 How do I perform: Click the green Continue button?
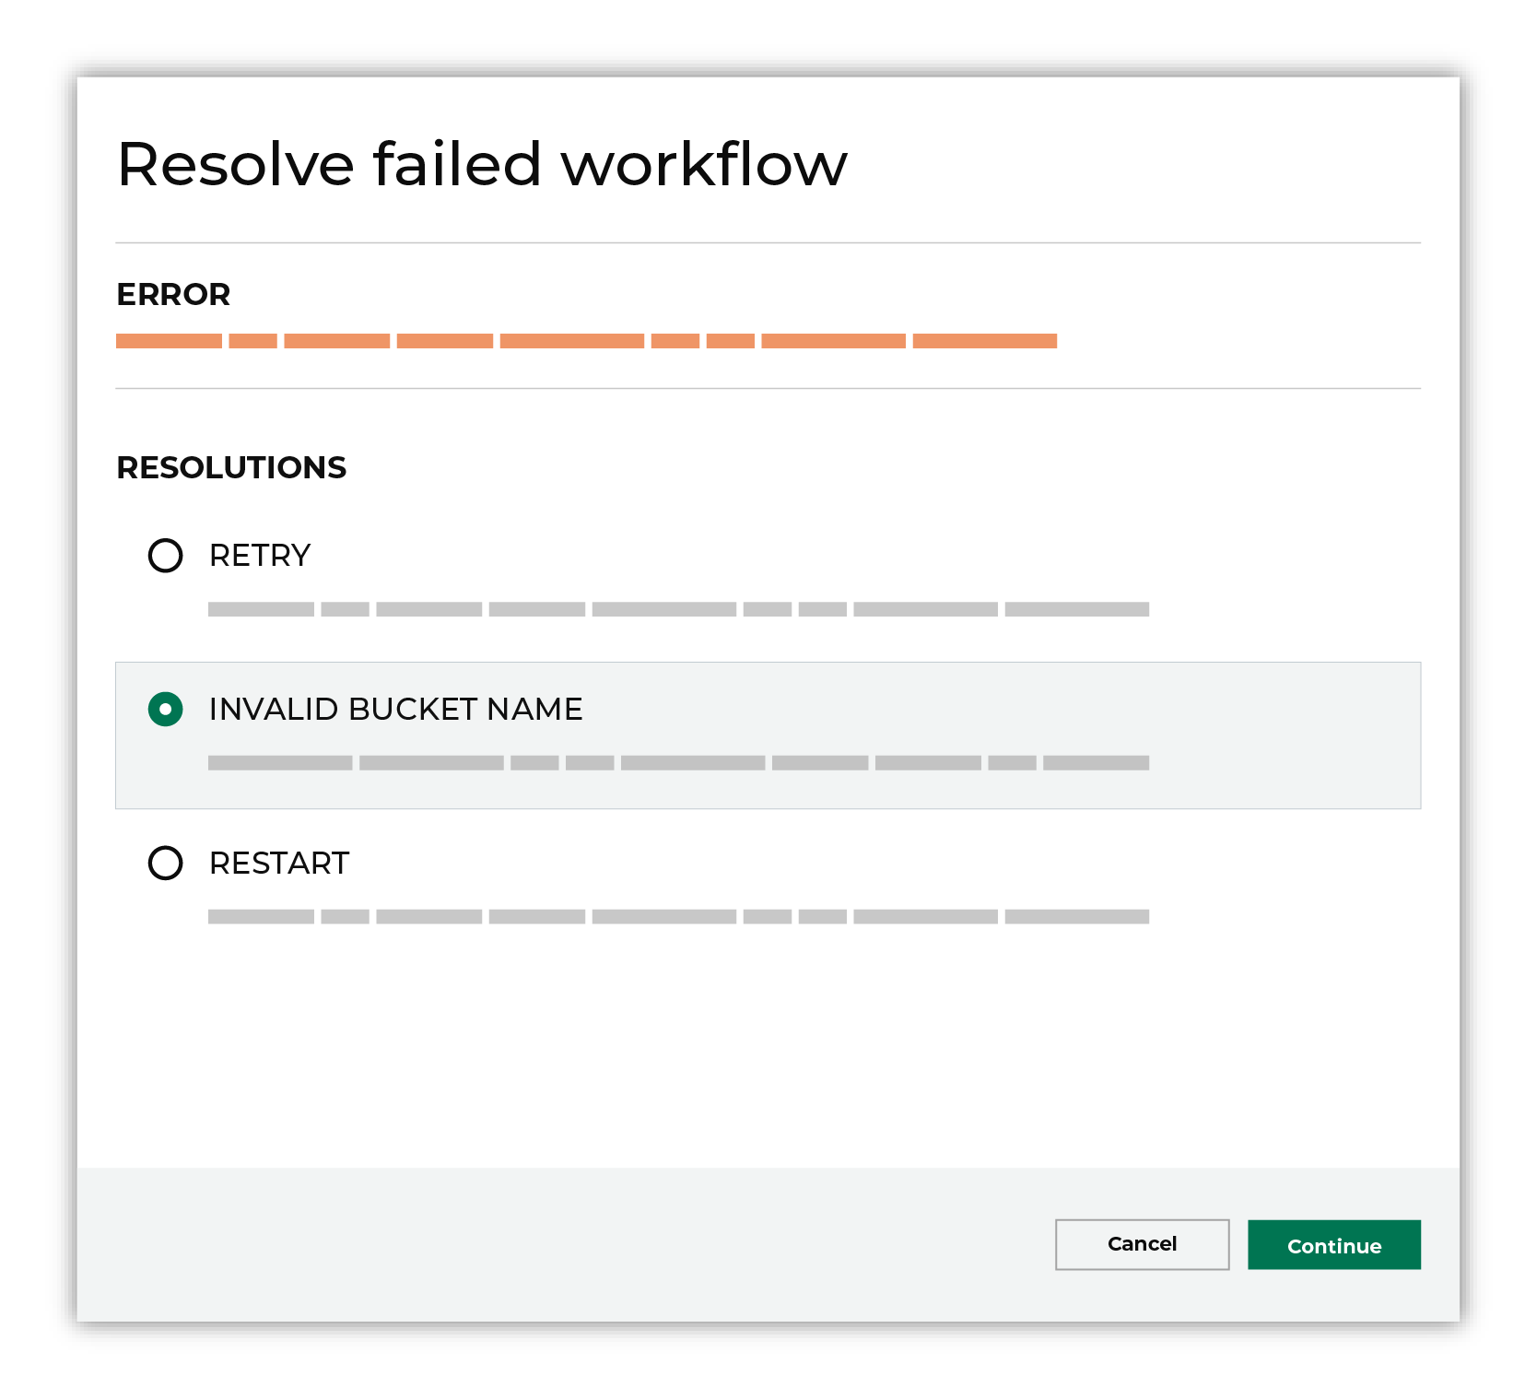(1334, 1245)
